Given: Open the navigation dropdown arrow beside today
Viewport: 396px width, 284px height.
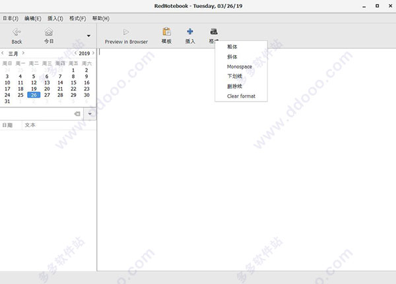Looking at the screenshot, I should pos(88,36).
